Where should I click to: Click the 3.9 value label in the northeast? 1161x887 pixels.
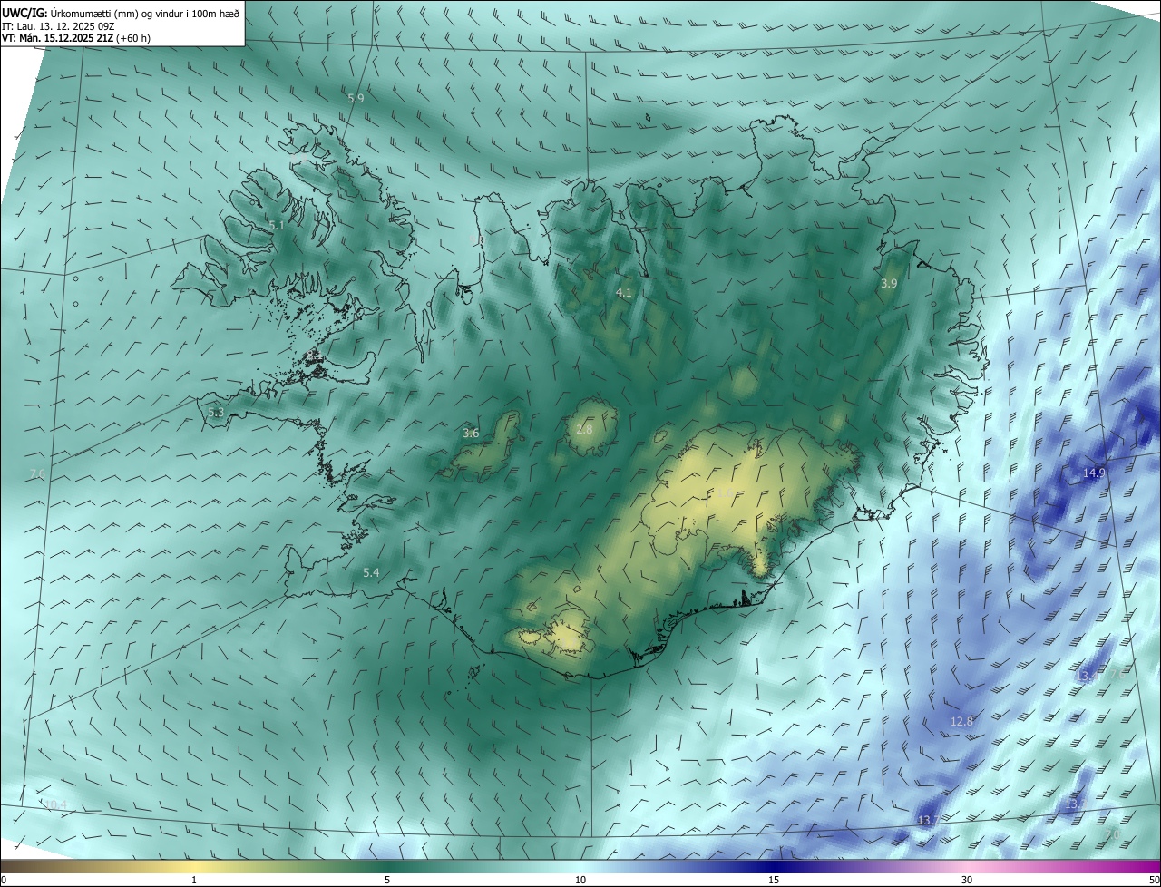point(889,283)
